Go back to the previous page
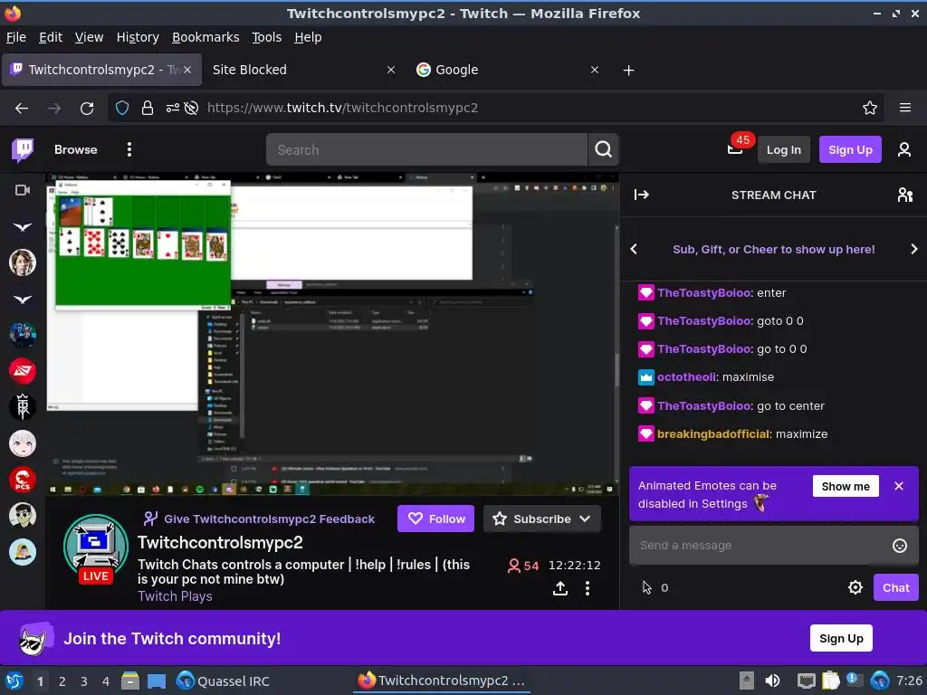The image size is (927, 695). [22, 109]
